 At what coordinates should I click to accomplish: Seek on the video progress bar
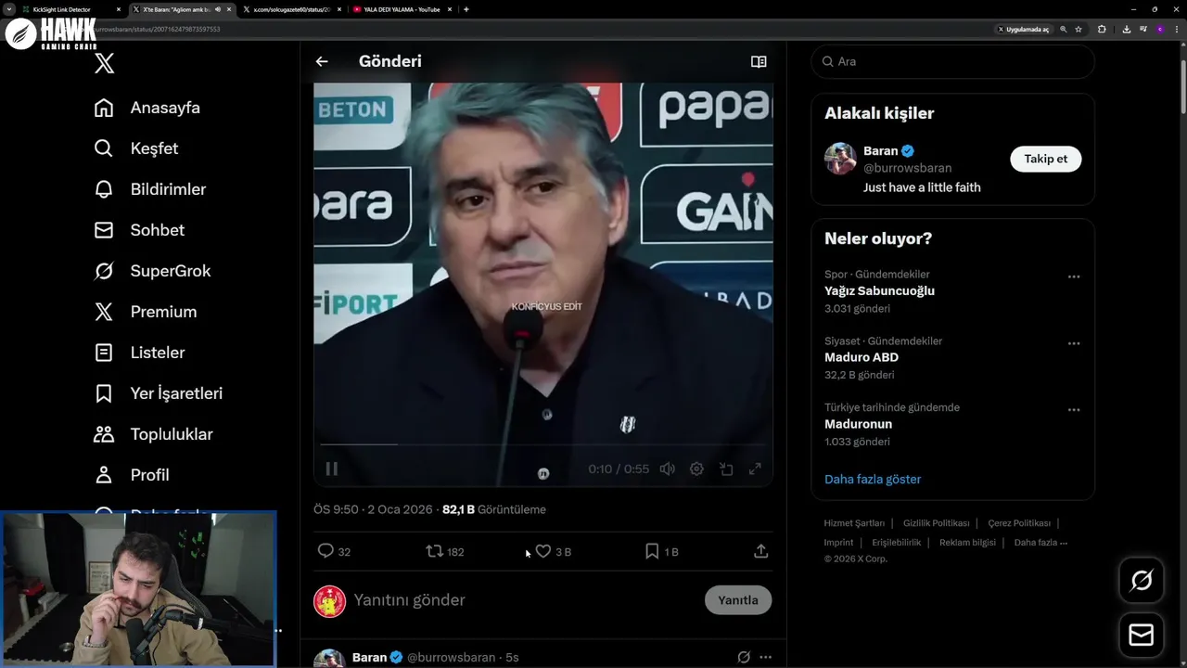tap(542, 444)
